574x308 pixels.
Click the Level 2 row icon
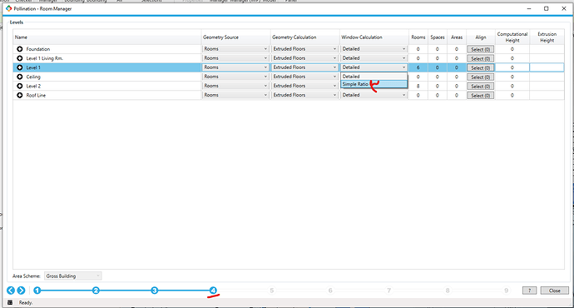coord(20,86)
